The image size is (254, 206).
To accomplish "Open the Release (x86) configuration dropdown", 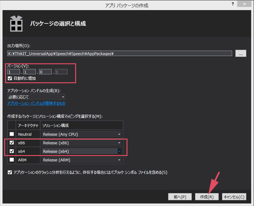I will click(x=81, y=143).
